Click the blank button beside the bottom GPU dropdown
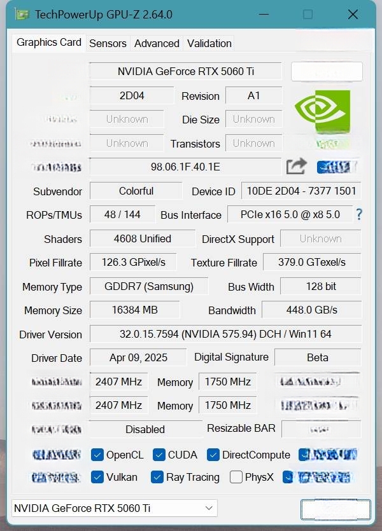 (336, 509)
